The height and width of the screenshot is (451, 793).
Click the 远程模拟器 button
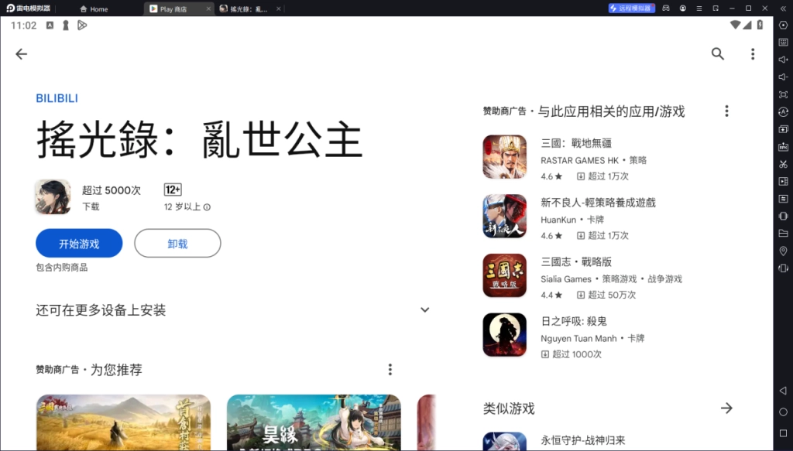(632, 8)
